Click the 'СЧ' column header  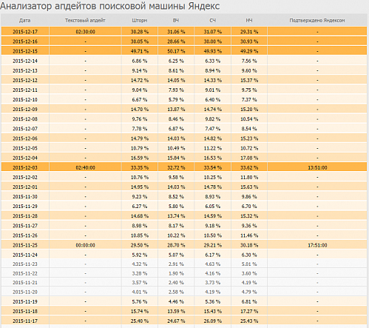213,21
